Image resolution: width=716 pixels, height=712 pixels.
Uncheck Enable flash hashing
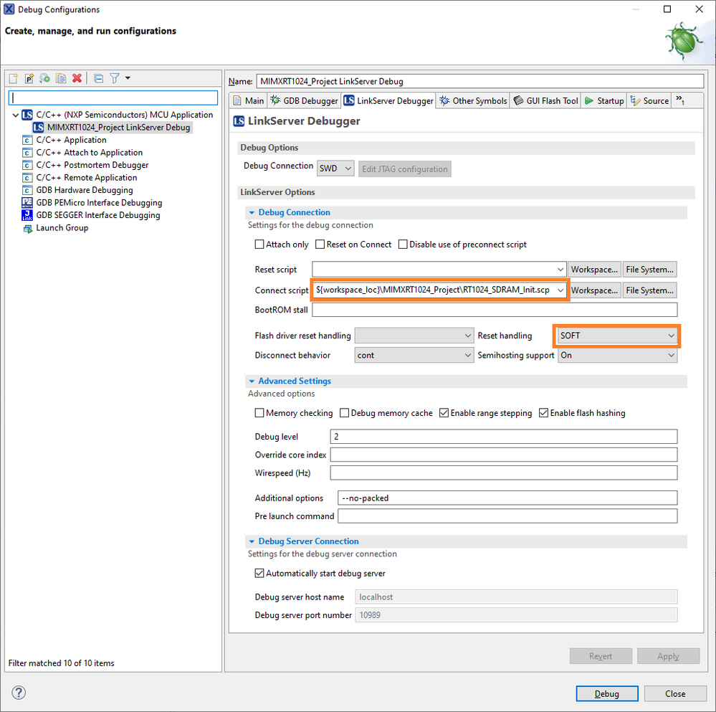[x=544, y=413]
